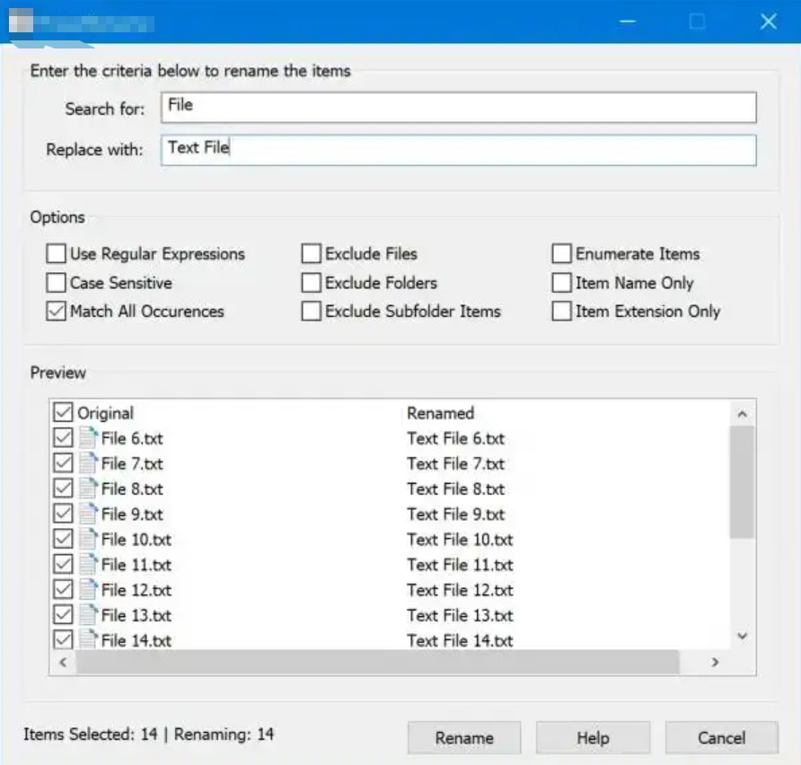The height and width of the screenshot is (765, 801).
Task: Click the Rename button
Action: 464,738
